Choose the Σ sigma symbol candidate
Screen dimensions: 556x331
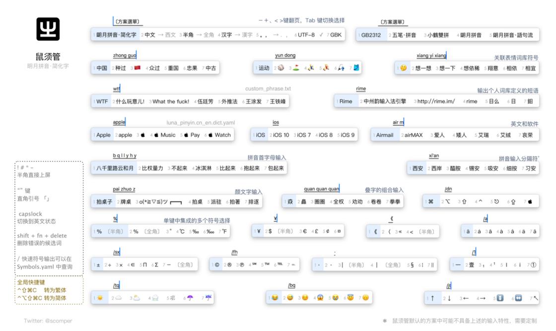[x=155, y=265]
